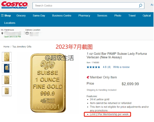This screenshot has height=122, width=154.
Task: Open the Grocery menu item
Action: 21,15
